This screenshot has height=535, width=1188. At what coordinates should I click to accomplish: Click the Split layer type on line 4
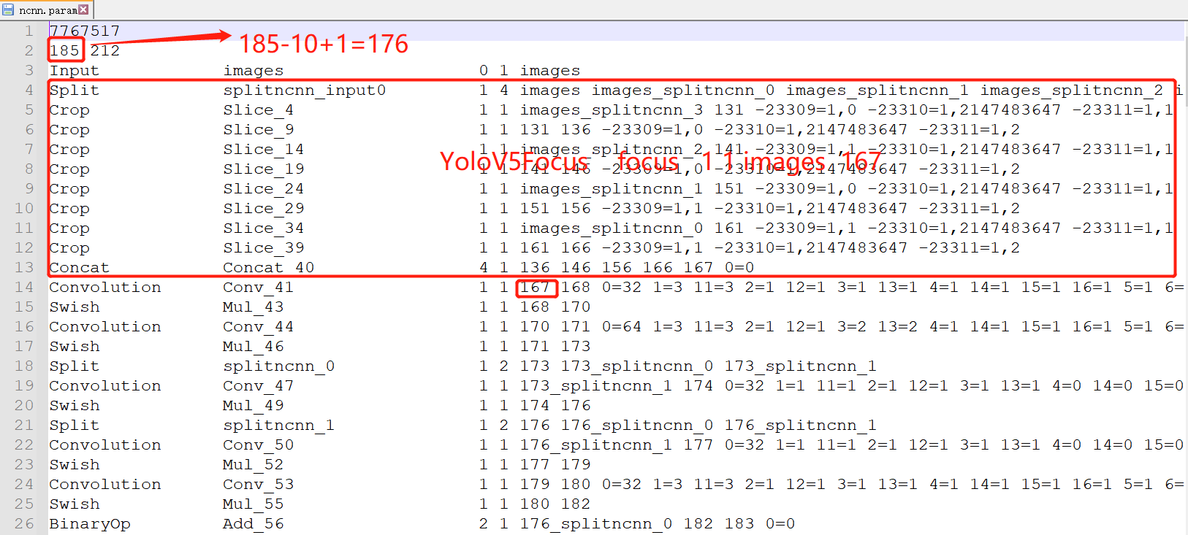point(74,90)
